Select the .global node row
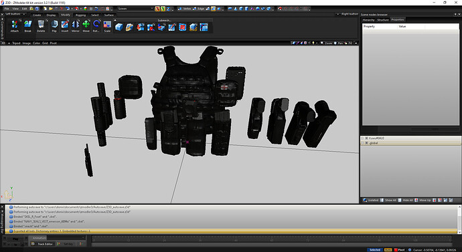The image size is (462, 252). coord(410,143)
